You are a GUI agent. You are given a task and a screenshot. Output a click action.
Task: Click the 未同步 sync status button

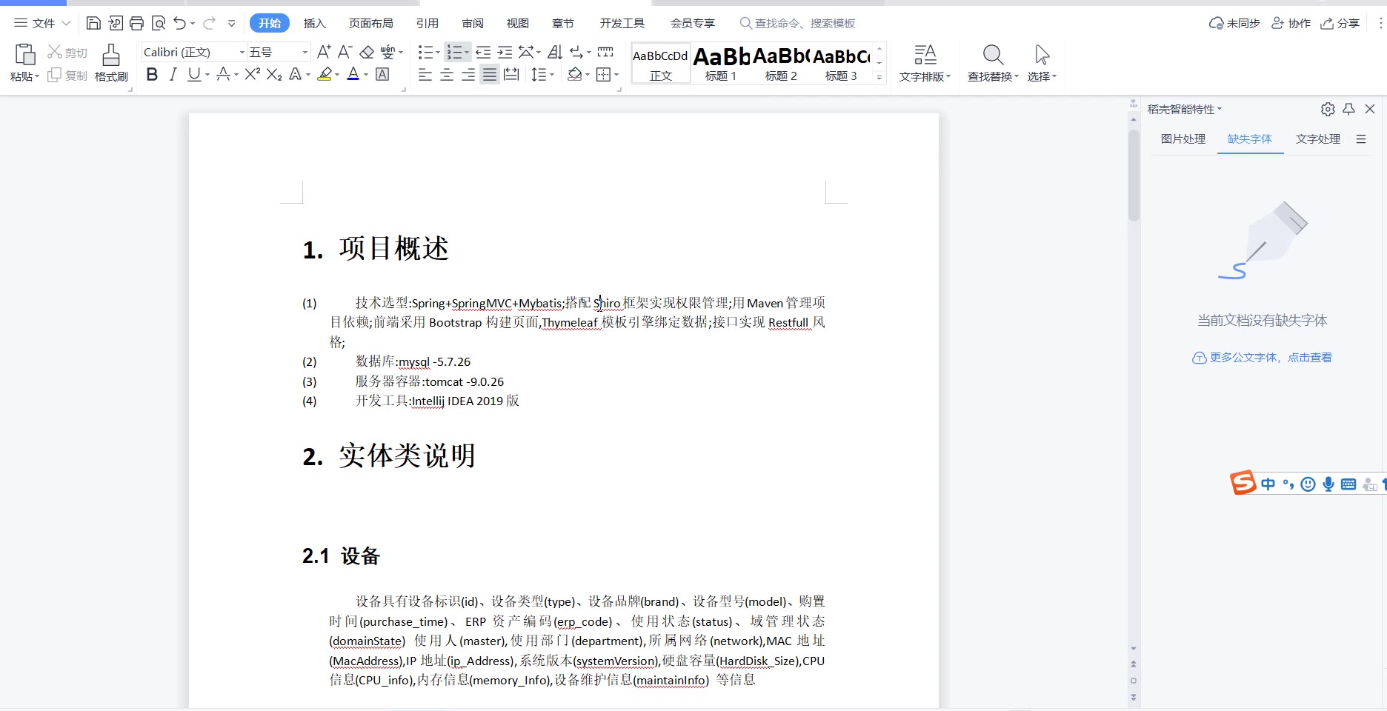(x=1234, y=23)
